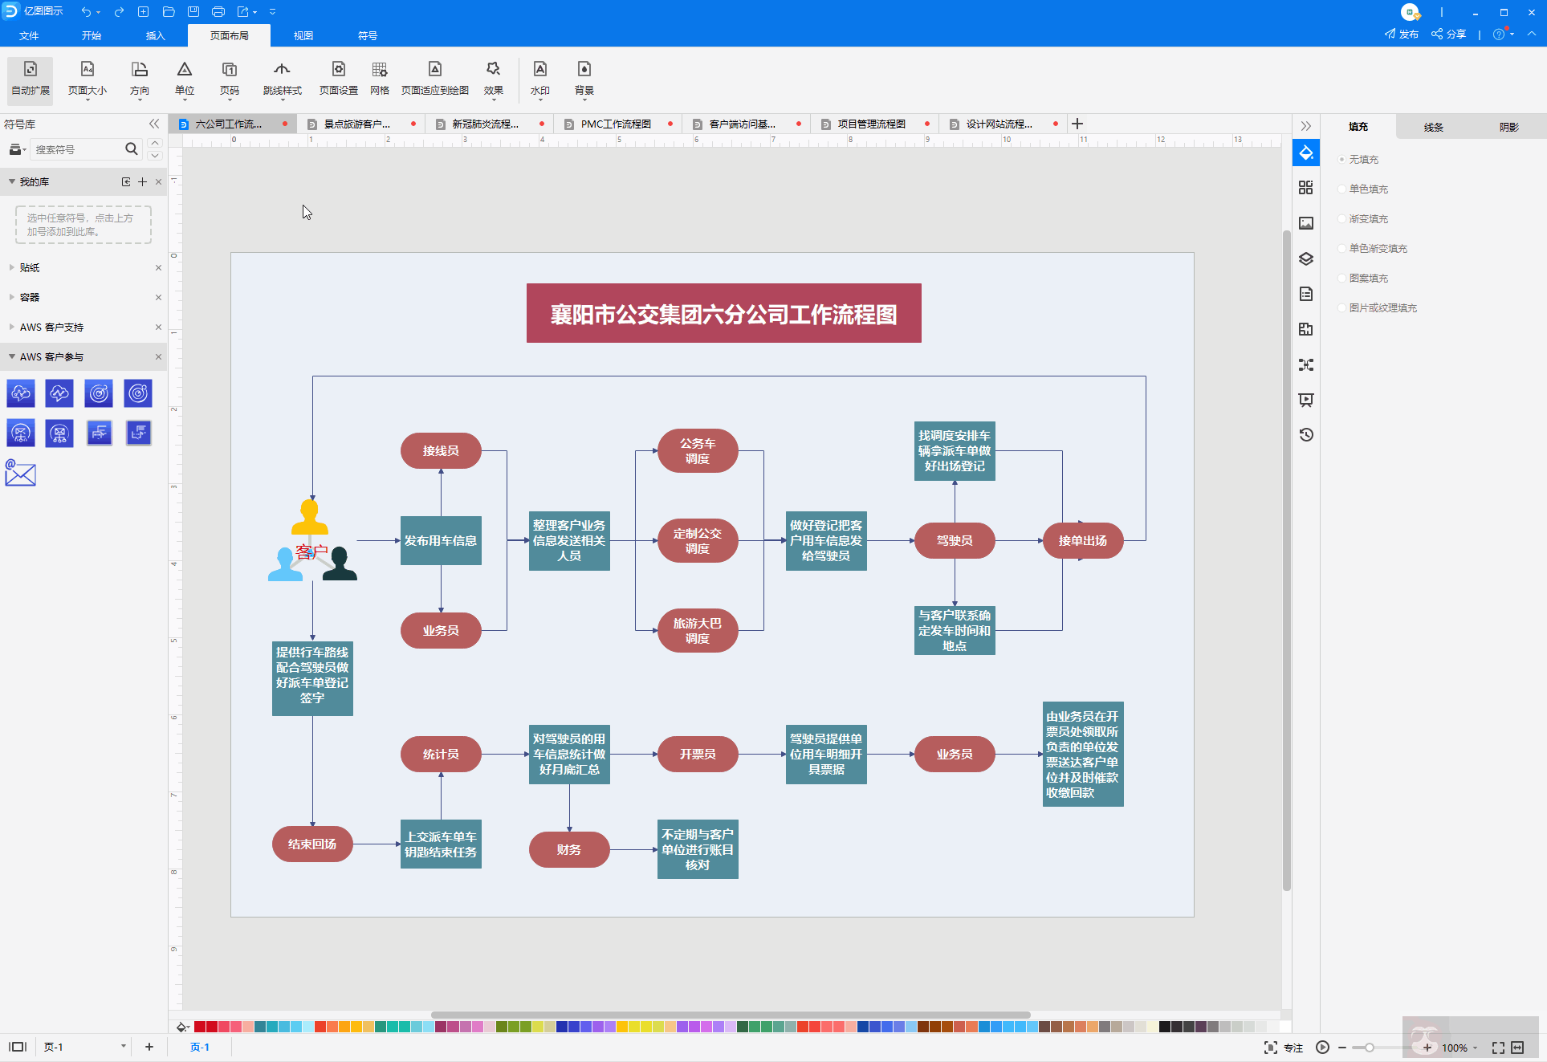Viewport: 1547px width, 1062px height.
Task: Select the 渐变填充 (gradient fill) radio option
Action: point(1342,219)
